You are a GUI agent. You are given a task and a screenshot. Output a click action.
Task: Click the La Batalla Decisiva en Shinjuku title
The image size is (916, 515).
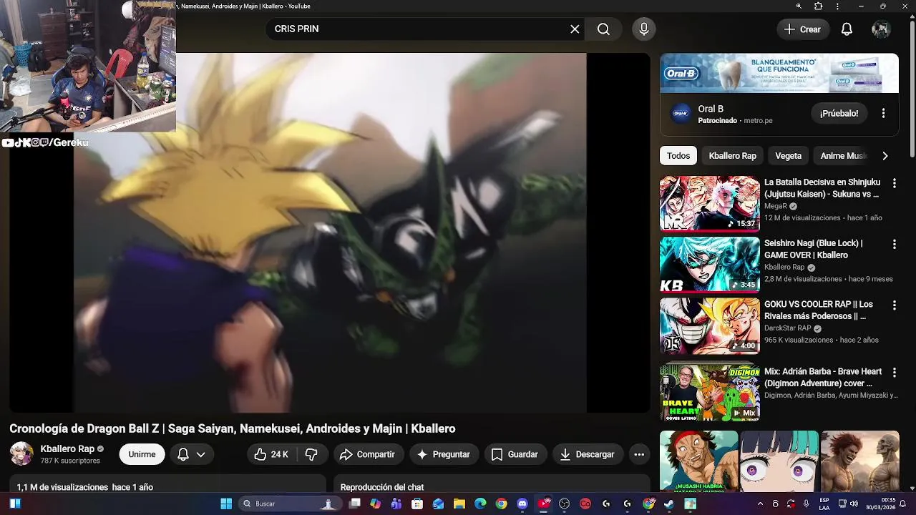click(x=822, y=188)
